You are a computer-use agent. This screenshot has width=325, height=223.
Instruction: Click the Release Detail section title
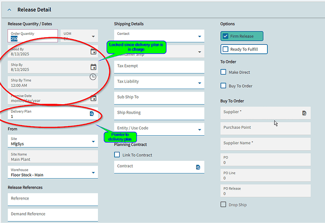(34, 10)
